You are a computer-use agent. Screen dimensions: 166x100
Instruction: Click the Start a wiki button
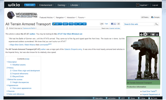(30, 5)
